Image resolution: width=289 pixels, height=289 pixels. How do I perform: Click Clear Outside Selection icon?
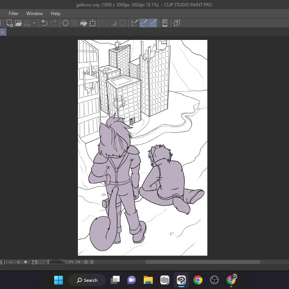[75, 23]
